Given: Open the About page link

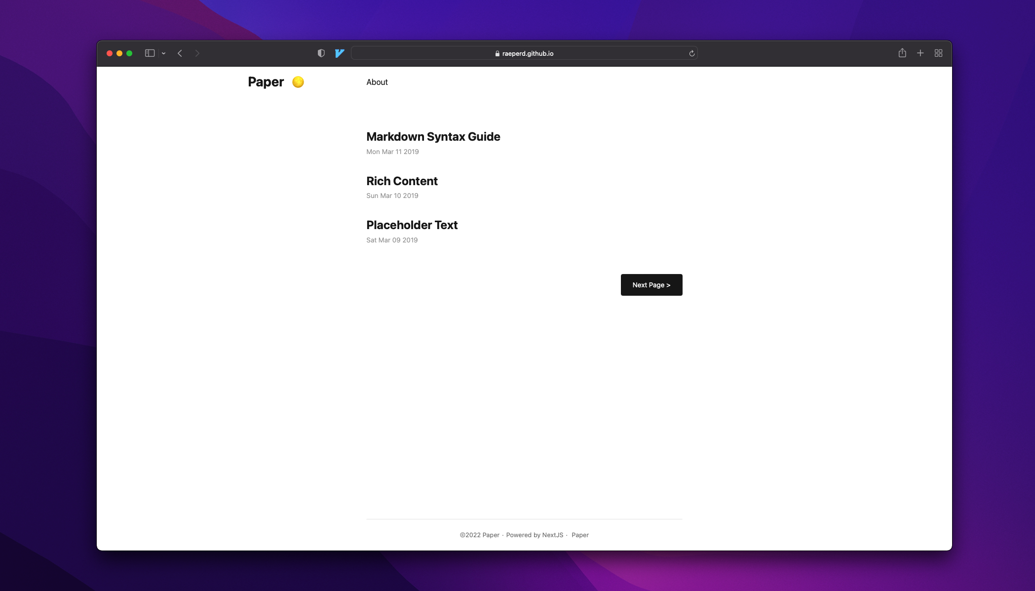Looking at the screenshot, I should [x=377, y=82].
